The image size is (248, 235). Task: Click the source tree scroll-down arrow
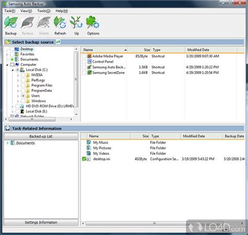pos(76,114)
